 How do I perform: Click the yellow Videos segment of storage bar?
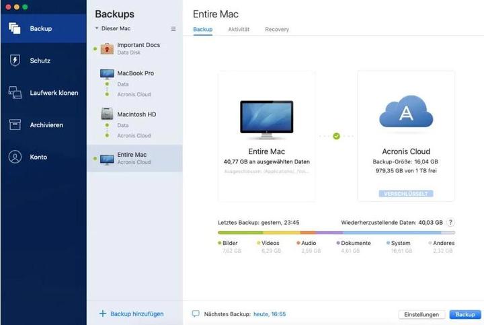281,232
